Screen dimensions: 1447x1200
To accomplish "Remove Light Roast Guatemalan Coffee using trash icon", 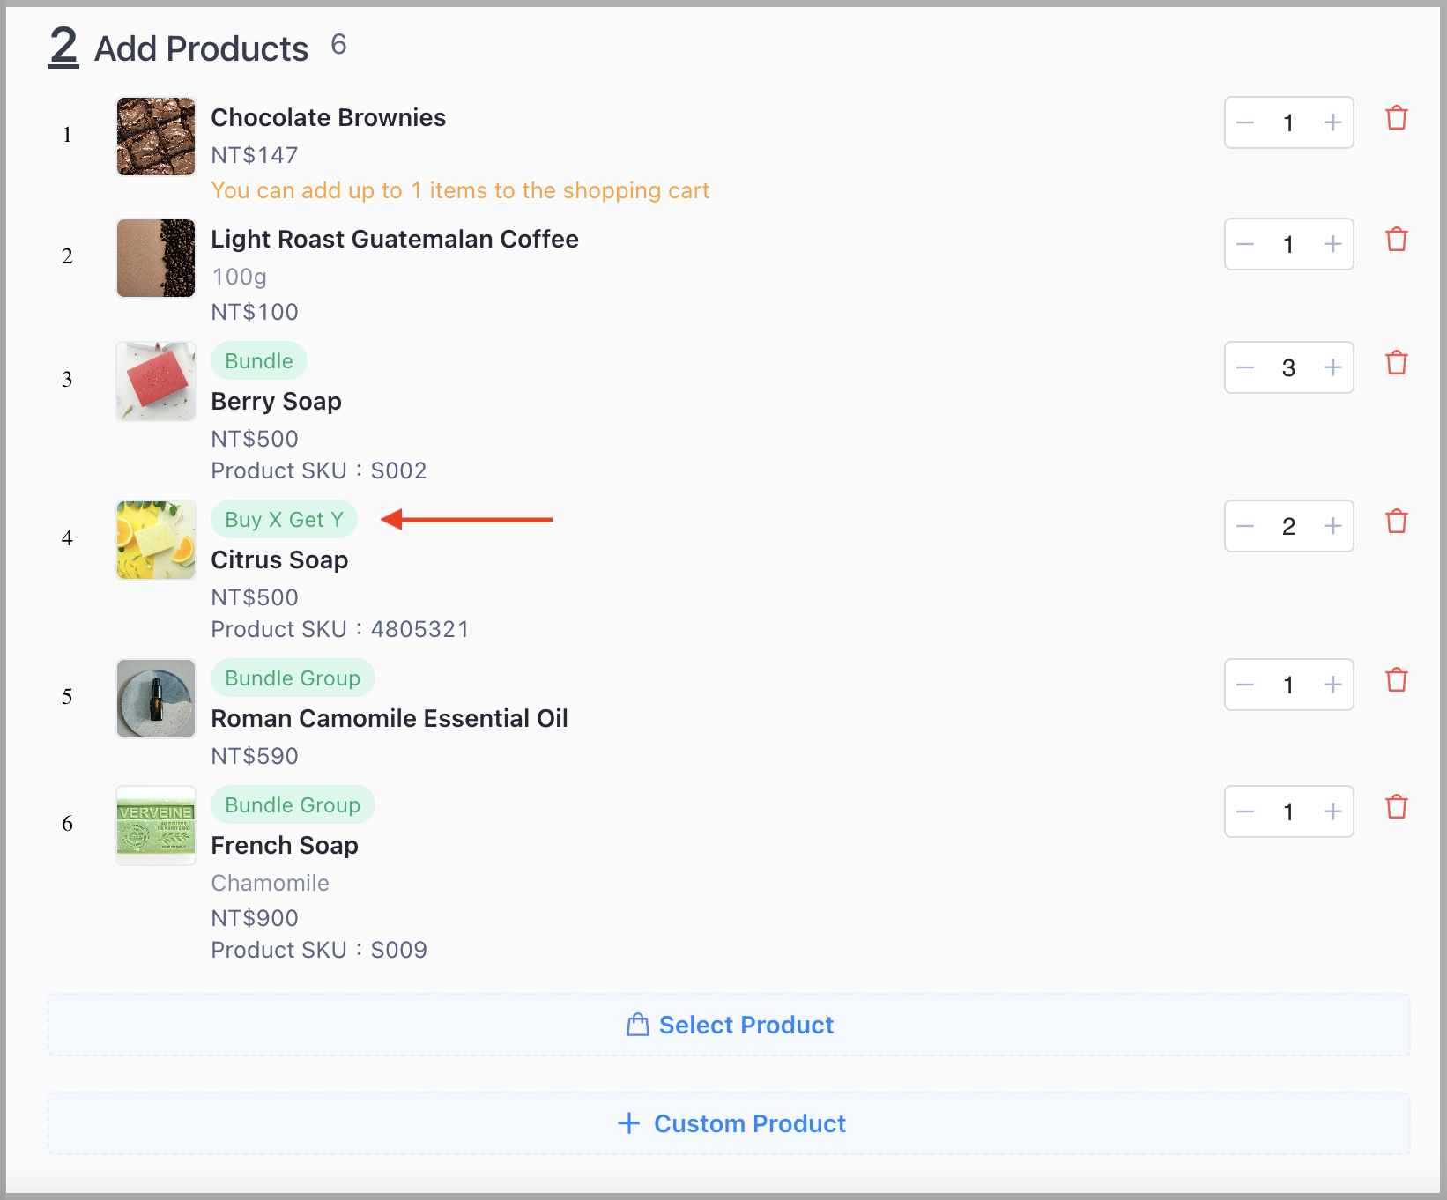I will 1397,240.
